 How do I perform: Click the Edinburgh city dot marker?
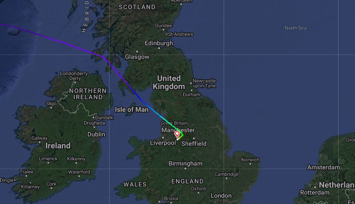[159, 48]
